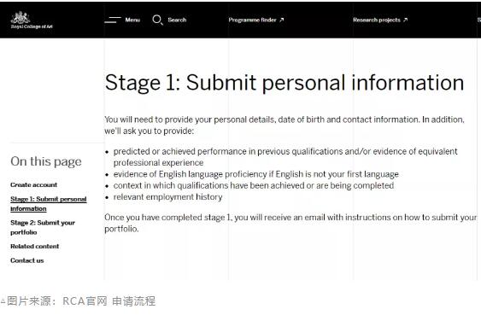Screen dimensions: 481x315
Task: Go to Related content section
Action: pos(35,247)
